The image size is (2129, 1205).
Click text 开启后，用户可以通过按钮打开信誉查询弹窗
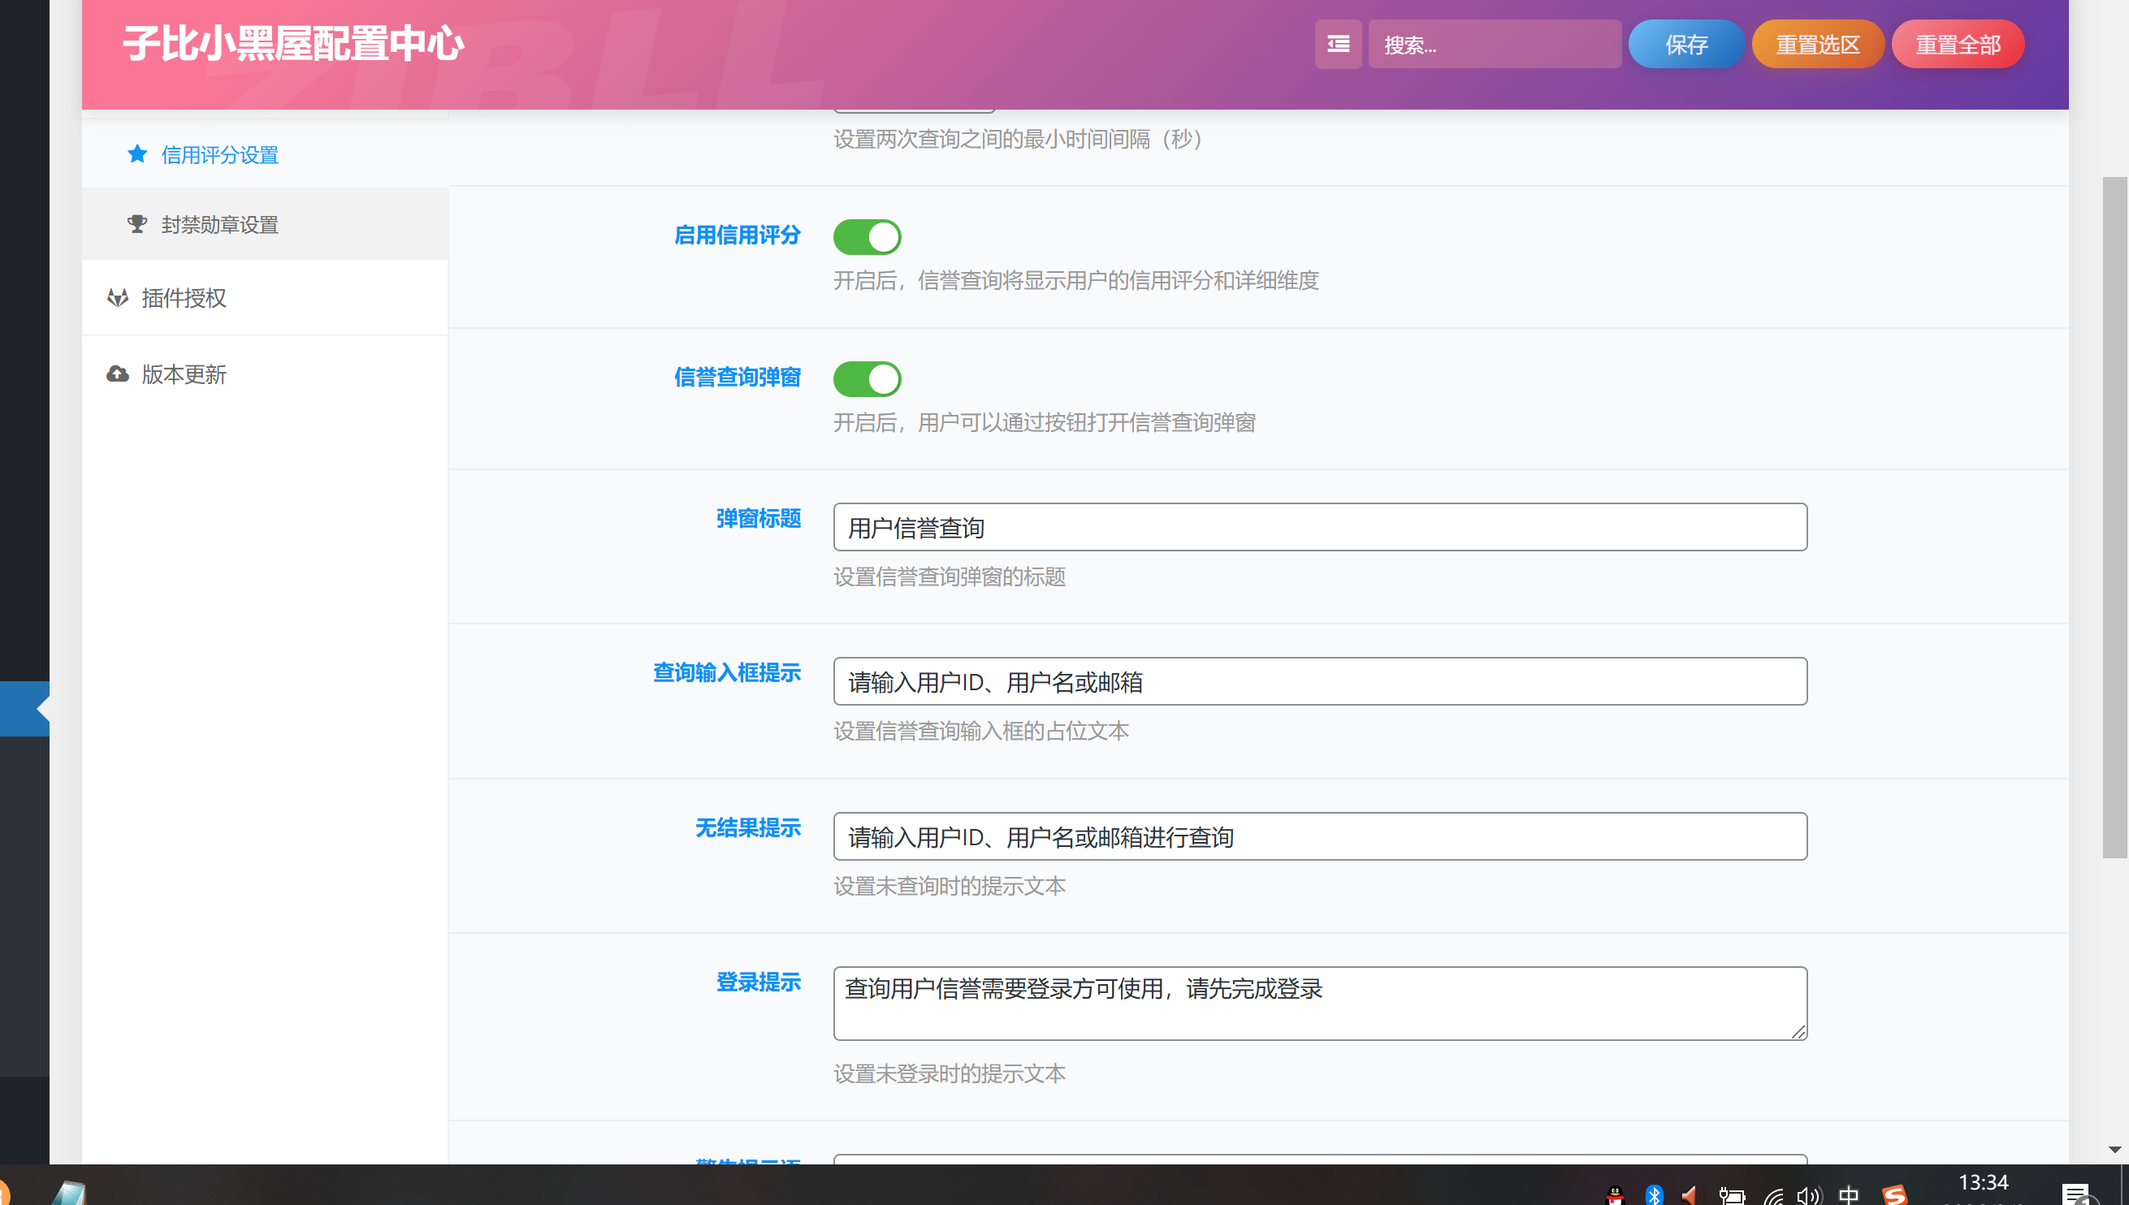coord(1044,423)
